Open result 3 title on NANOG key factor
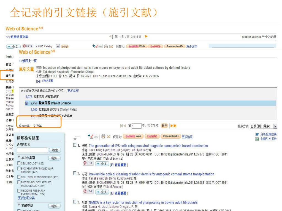The image size is (282, 211). [x=143, y=202]
